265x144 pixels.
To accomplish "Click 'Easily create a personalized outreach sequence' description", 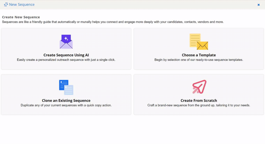I will pyautogui.click(x=66, y=60).
